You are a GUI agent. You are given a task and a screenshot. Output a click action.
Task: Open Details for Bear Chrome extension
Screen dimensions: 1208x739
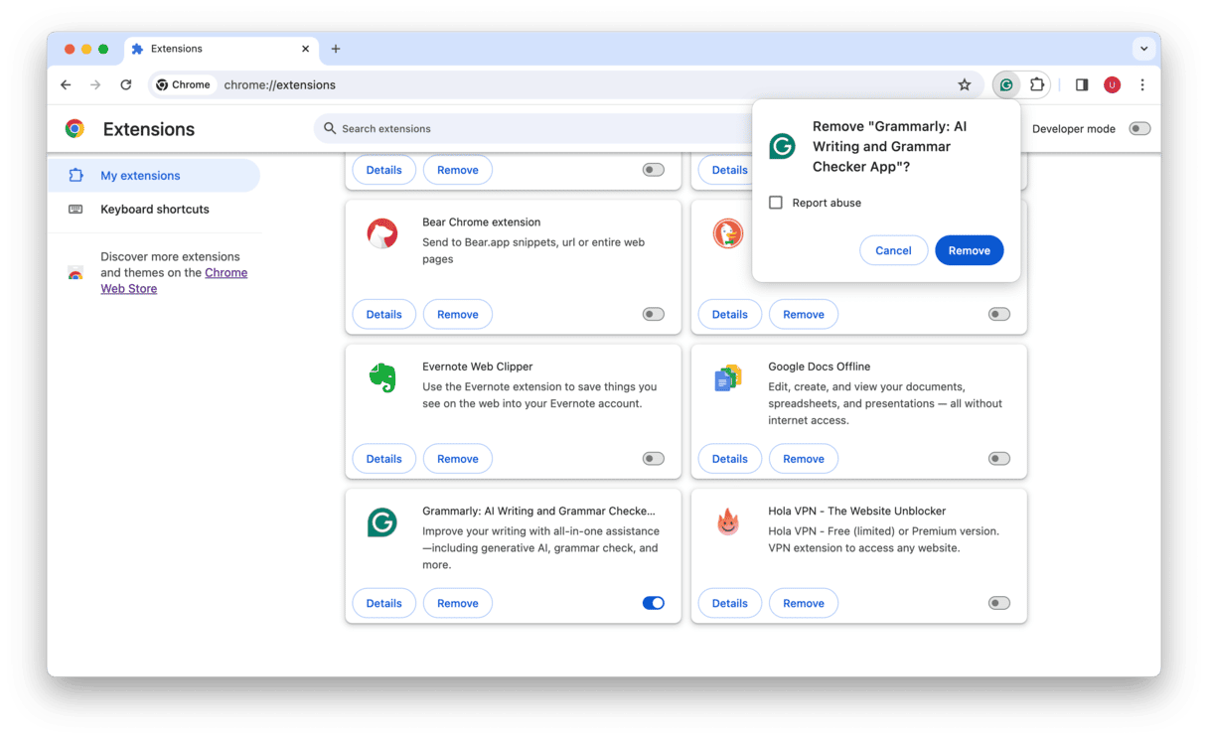383,315
